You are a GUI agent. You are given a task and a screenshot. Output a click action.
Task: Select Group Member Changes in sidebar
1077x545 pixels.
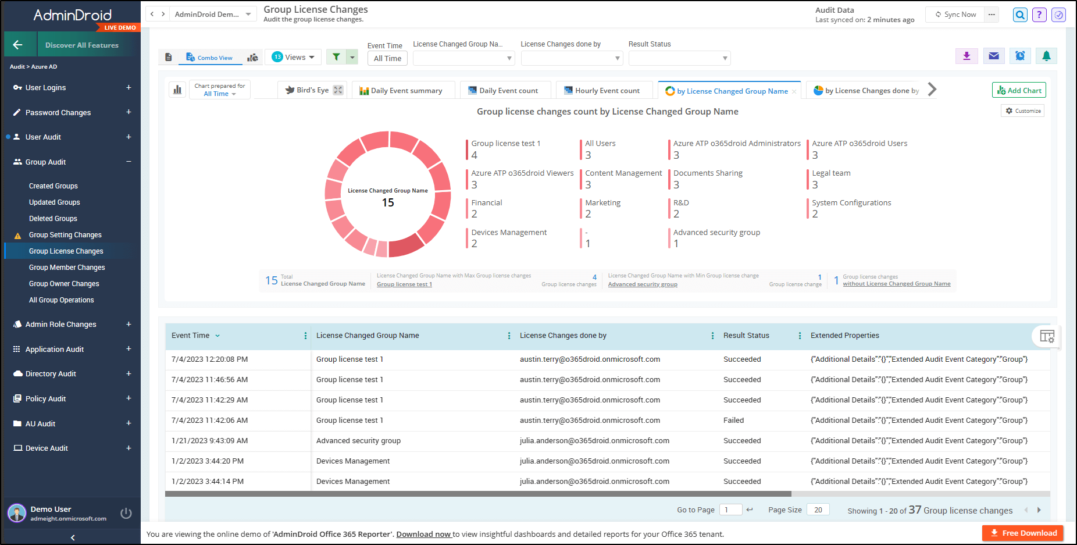(x=67, y=268)
